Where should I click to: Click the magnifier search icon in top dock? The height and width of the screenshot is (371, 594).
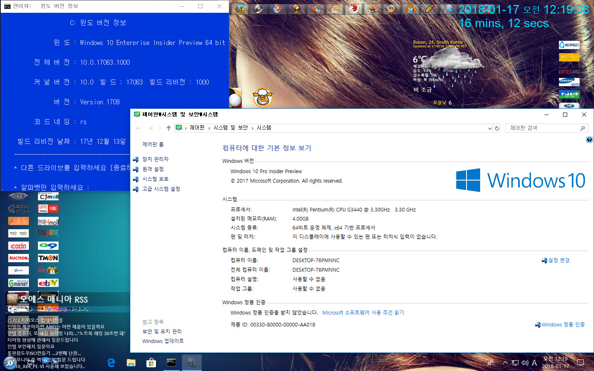(449, 9)
